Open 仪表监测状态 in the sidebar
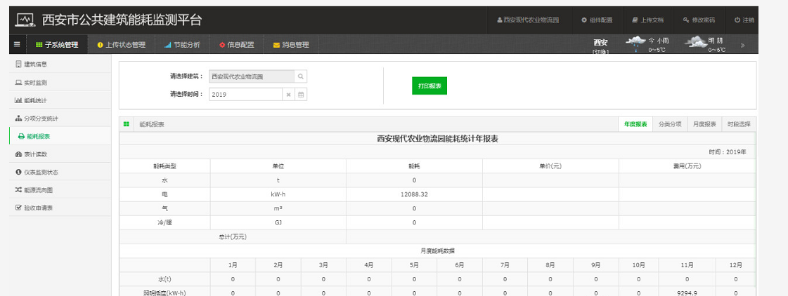Screen dimensions: 788x296 point(60,172)
